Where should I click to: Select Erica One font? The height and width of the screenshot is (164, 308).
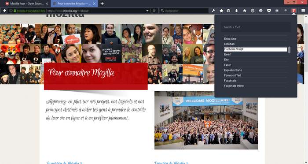tap(255, 39)
